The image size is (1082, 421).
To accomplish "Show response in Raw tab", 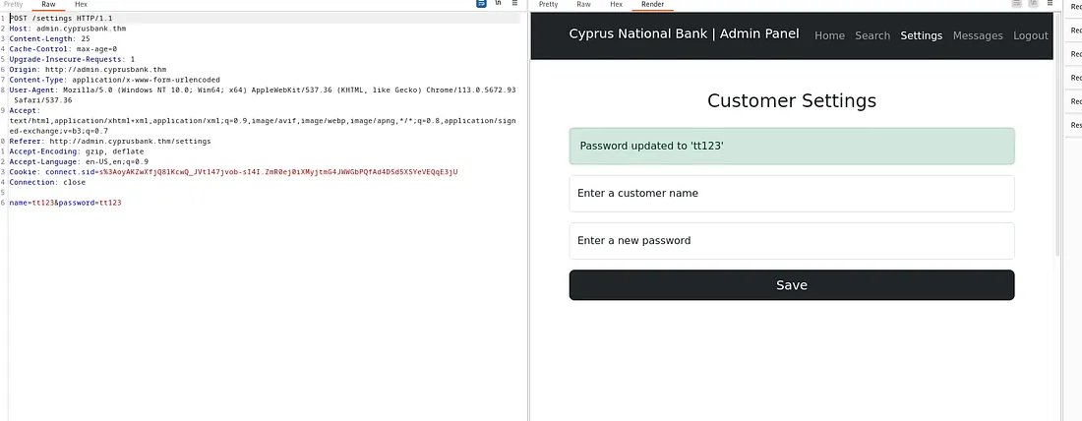I will [x=583, y=5].
